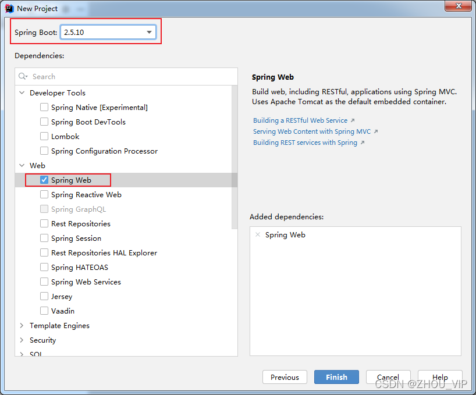Tick the Rest Repositories checkbox
This screenshot has height=395, width=476.
[44, 223]
